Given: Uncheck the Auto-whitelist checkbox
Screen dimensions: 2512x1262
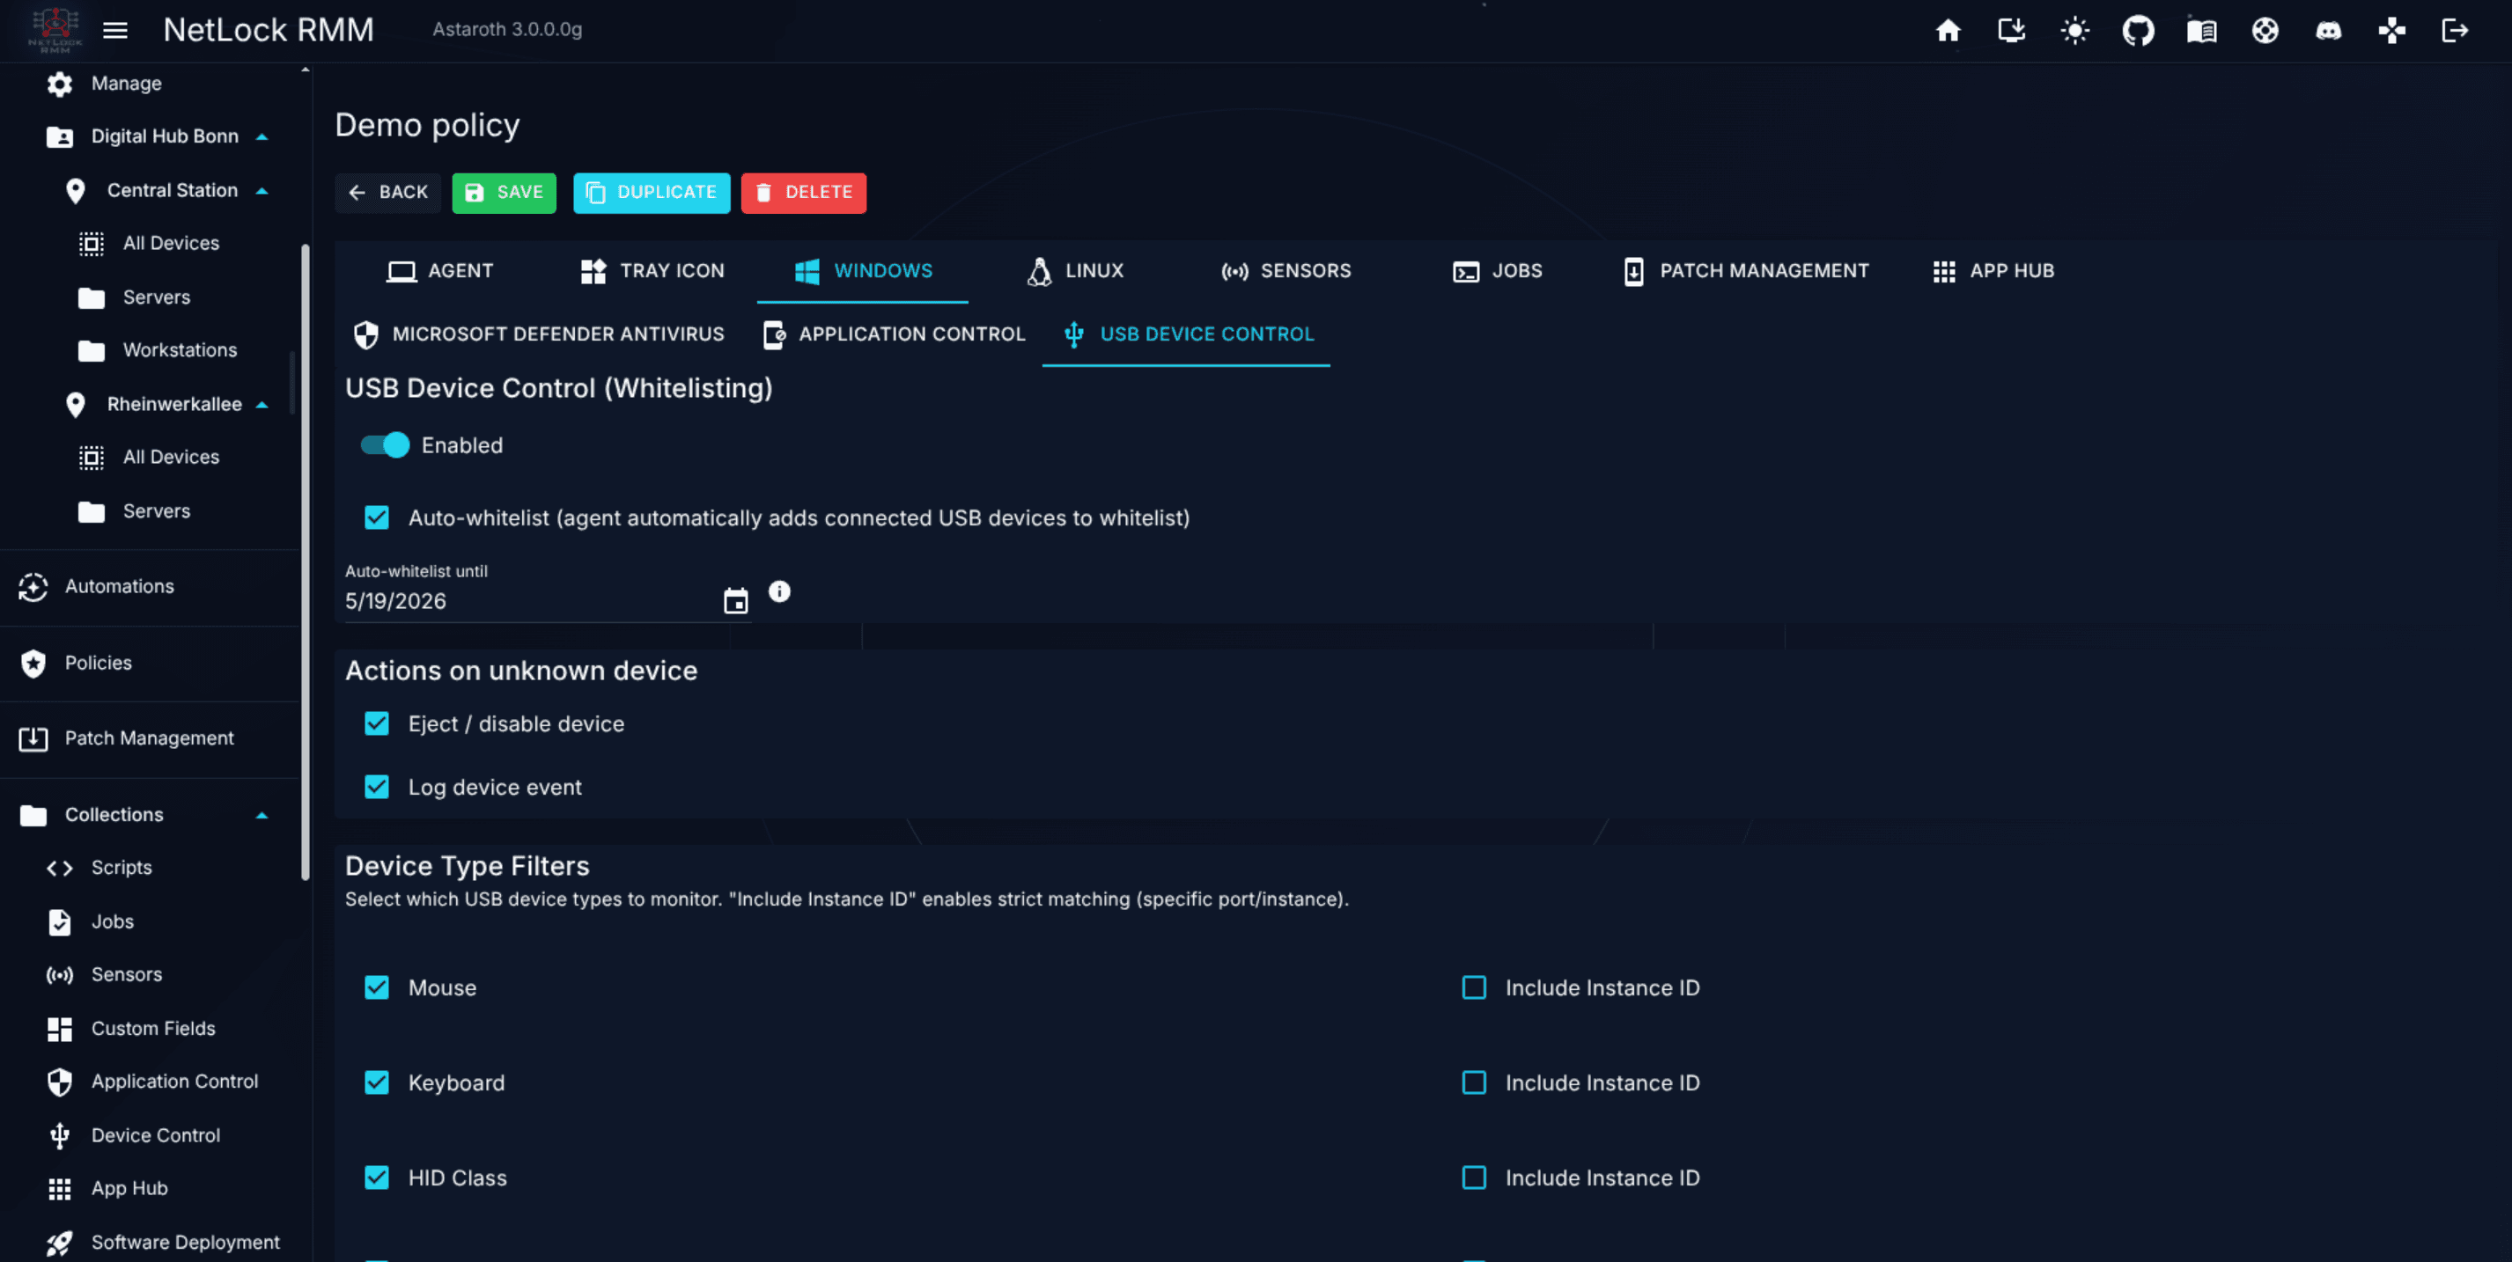Looking at the screenshot, I should click(x=377, y=517).
